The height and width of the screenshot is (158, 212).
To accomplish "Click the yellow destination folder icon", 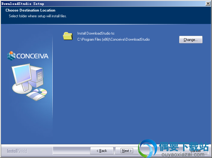I will pyautogui.click(x=68, y=36).
